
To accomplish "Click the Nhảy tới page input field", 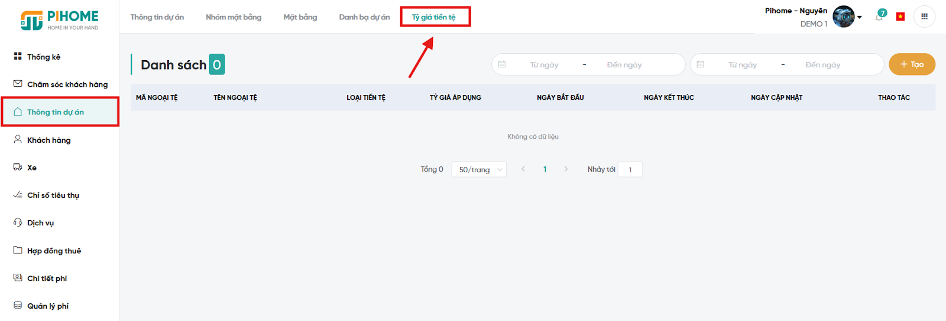I will point(630,169).
